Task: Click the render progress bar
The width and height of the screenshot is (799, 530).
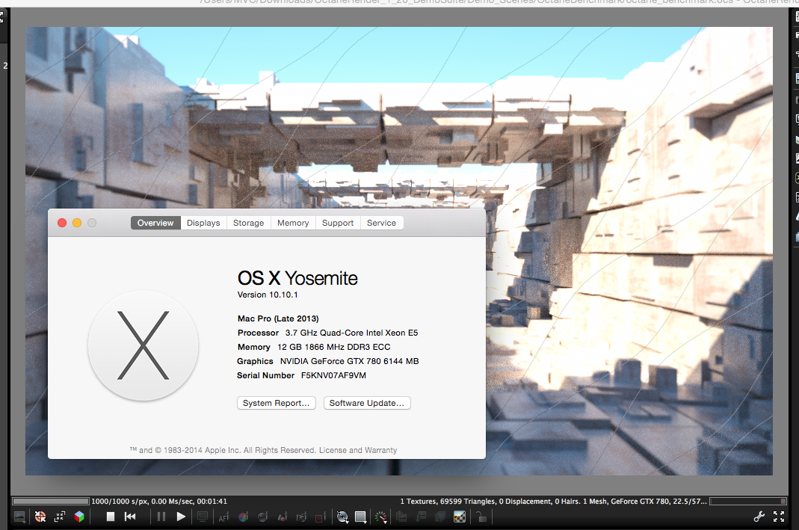Action: 50,502
